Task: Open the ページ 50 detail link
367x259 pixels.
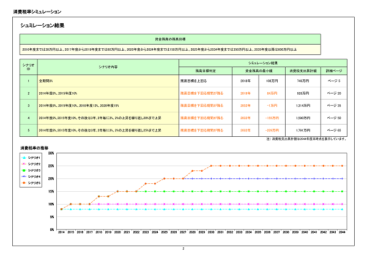Action: [x=334, y=117]
